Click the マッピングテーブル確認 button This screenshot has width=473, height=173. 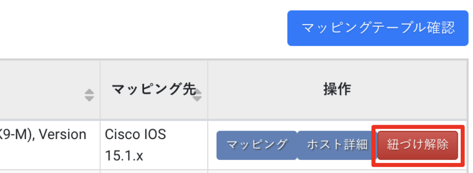click(x=378, y=28)
